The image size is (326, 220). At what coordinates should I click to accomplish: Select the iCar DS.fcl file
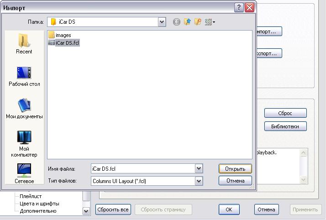pyautogui.click(x=64, y=43)
